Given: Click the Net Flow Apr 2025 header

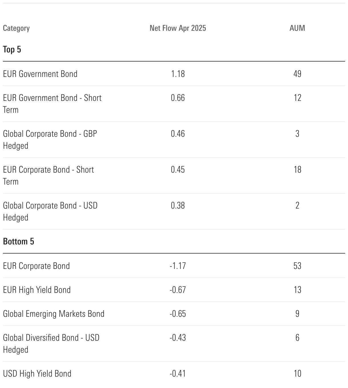Looking at the screenshot, I should click(178, 28).
